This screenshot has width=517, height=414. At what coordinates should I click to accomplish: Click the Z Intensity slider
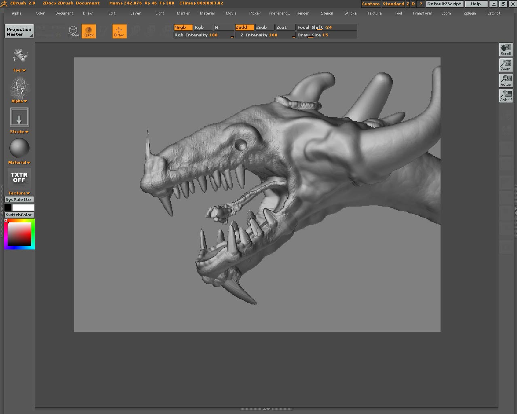tap(265, 35)
